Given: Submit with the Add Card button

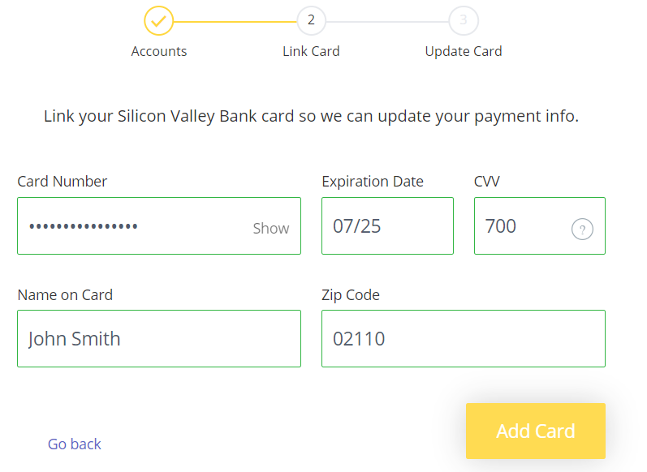Looking at the screenshot, I should pos(536,431).
